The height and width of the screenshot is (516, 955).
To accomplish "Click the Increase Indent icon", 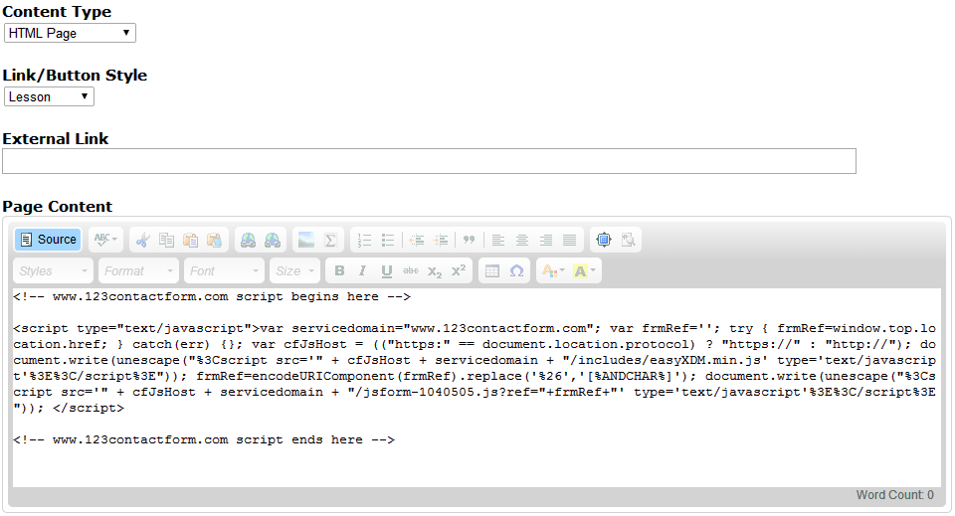I will point(441,240).
